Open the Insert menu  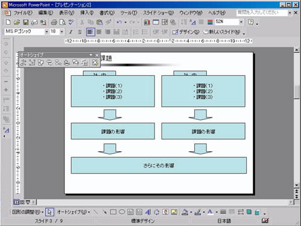pyautogui.click(x=87, y=13)
